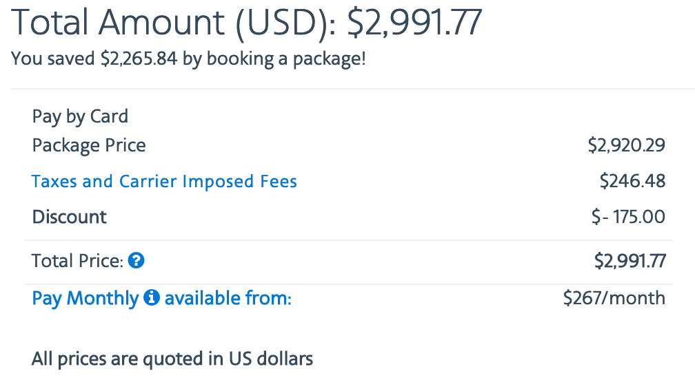The image size is (695, 380).
Task: Click the $2,920.29 package price value
Action: pos(626,145)
